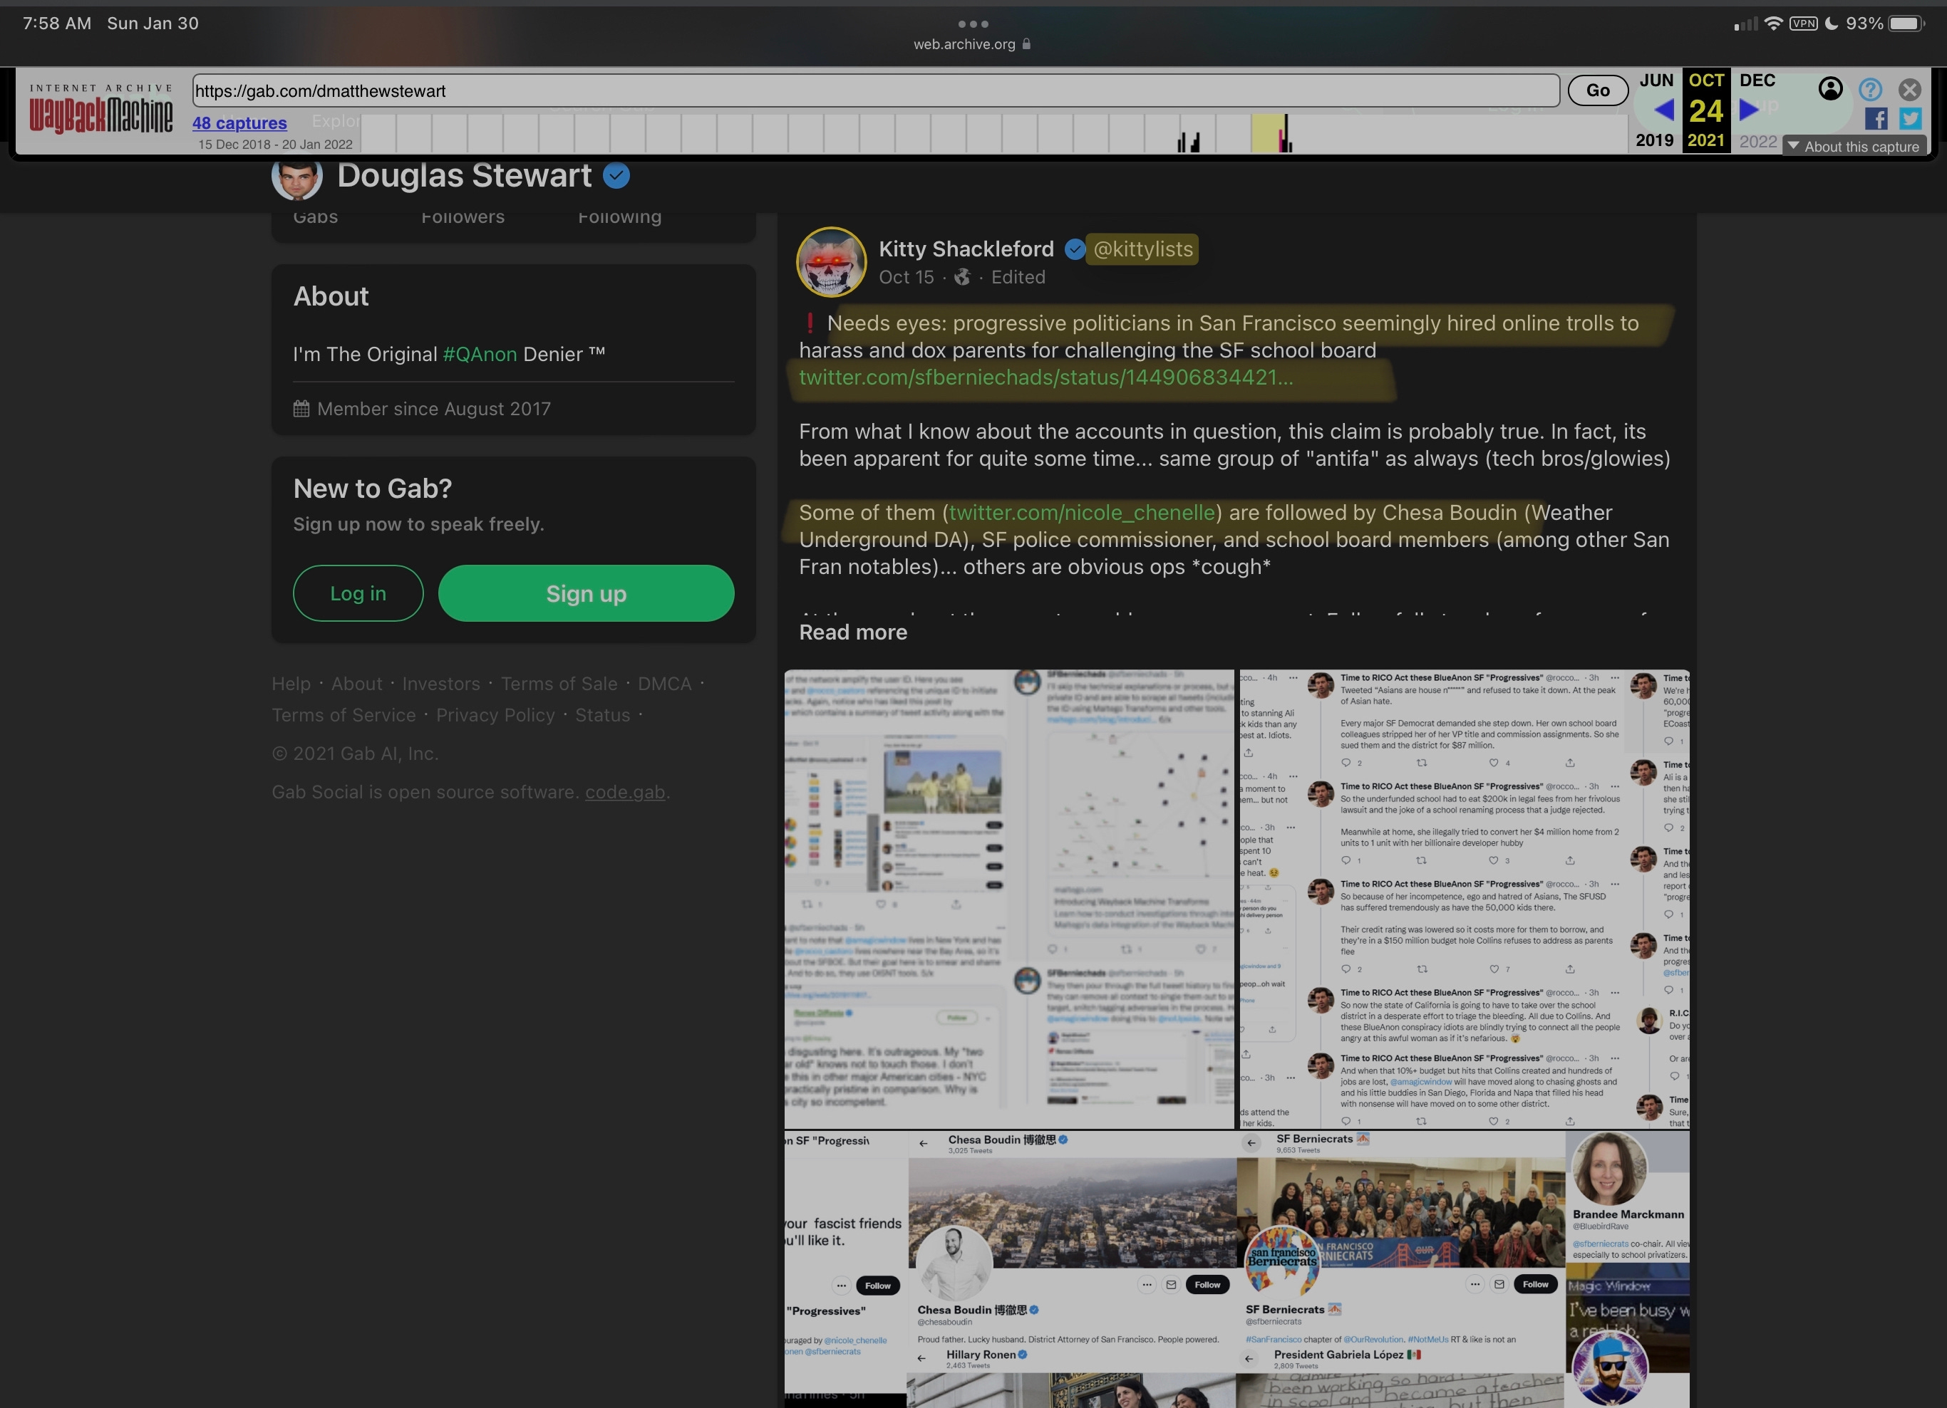The image size is (1947, 1408).
Task: Click Douglas Stewart verified badge
Action: pyautogui.click(x=616, y=176)
